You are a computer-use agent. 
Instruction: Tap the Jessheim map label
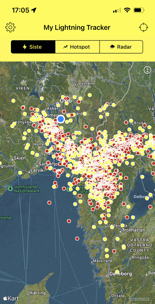[x=86, y=84]
